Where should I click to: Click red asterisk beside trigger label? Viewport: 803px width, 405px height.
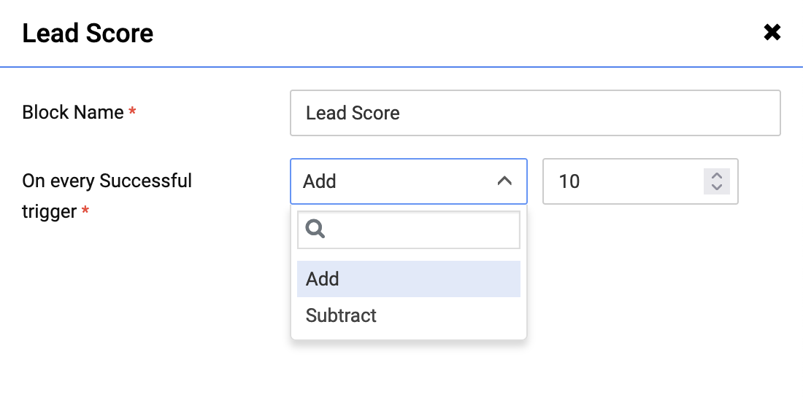coord(85,212)
